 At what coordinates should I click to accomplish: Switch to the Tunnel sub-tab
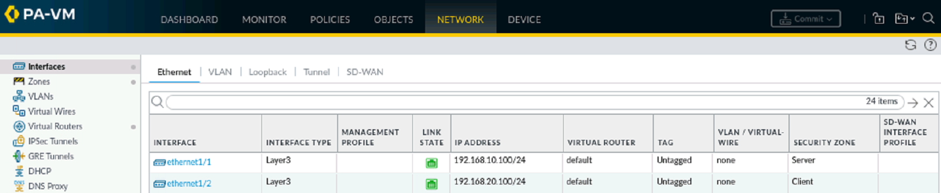click(316, 72)
